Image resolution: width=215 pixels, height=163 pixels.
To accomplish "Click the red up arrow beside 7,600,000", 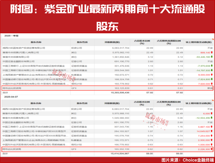I will [212, 84].
